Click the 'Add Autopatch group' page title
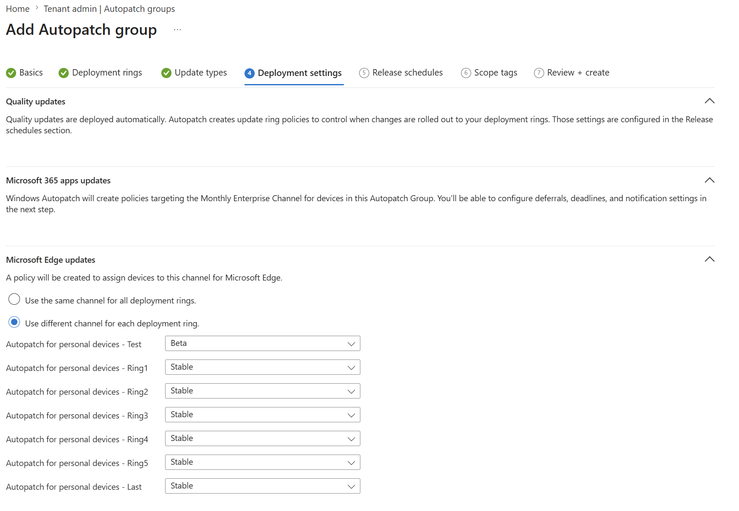 coord(81,30)
